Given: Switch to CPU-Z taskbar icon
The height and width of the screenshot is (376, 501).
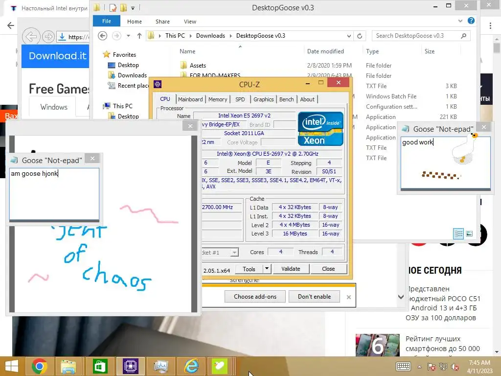Looking at the screenshot, I should [131, 366].
